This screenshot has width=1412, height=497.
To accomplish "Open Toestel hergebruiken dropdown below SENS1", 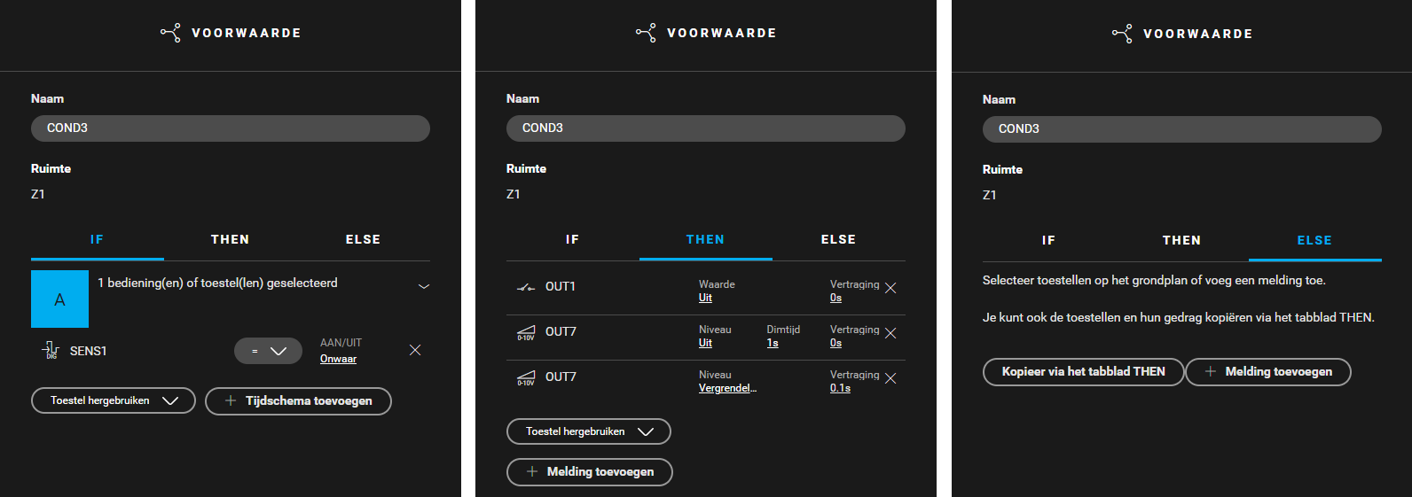I will point(114,400).
